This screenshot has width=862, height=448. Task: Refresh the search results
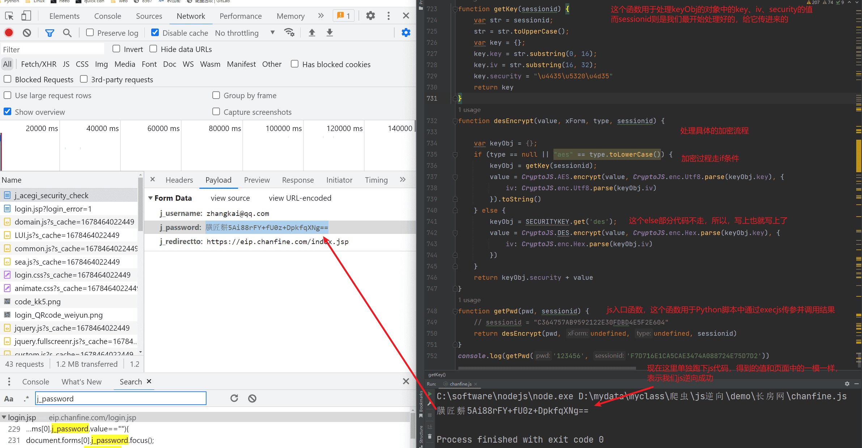(x=234, y=398)
